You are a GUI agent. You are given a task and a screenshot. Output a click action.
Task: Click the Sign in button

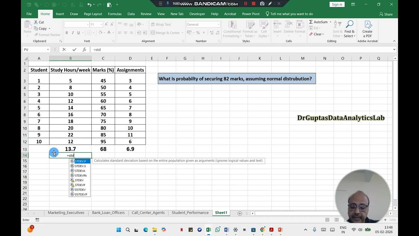[337, 4]
